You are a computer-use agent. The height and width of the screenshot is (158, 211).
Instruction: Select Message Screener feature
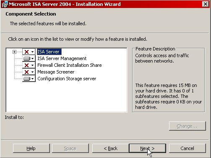(x=56, y=72)
